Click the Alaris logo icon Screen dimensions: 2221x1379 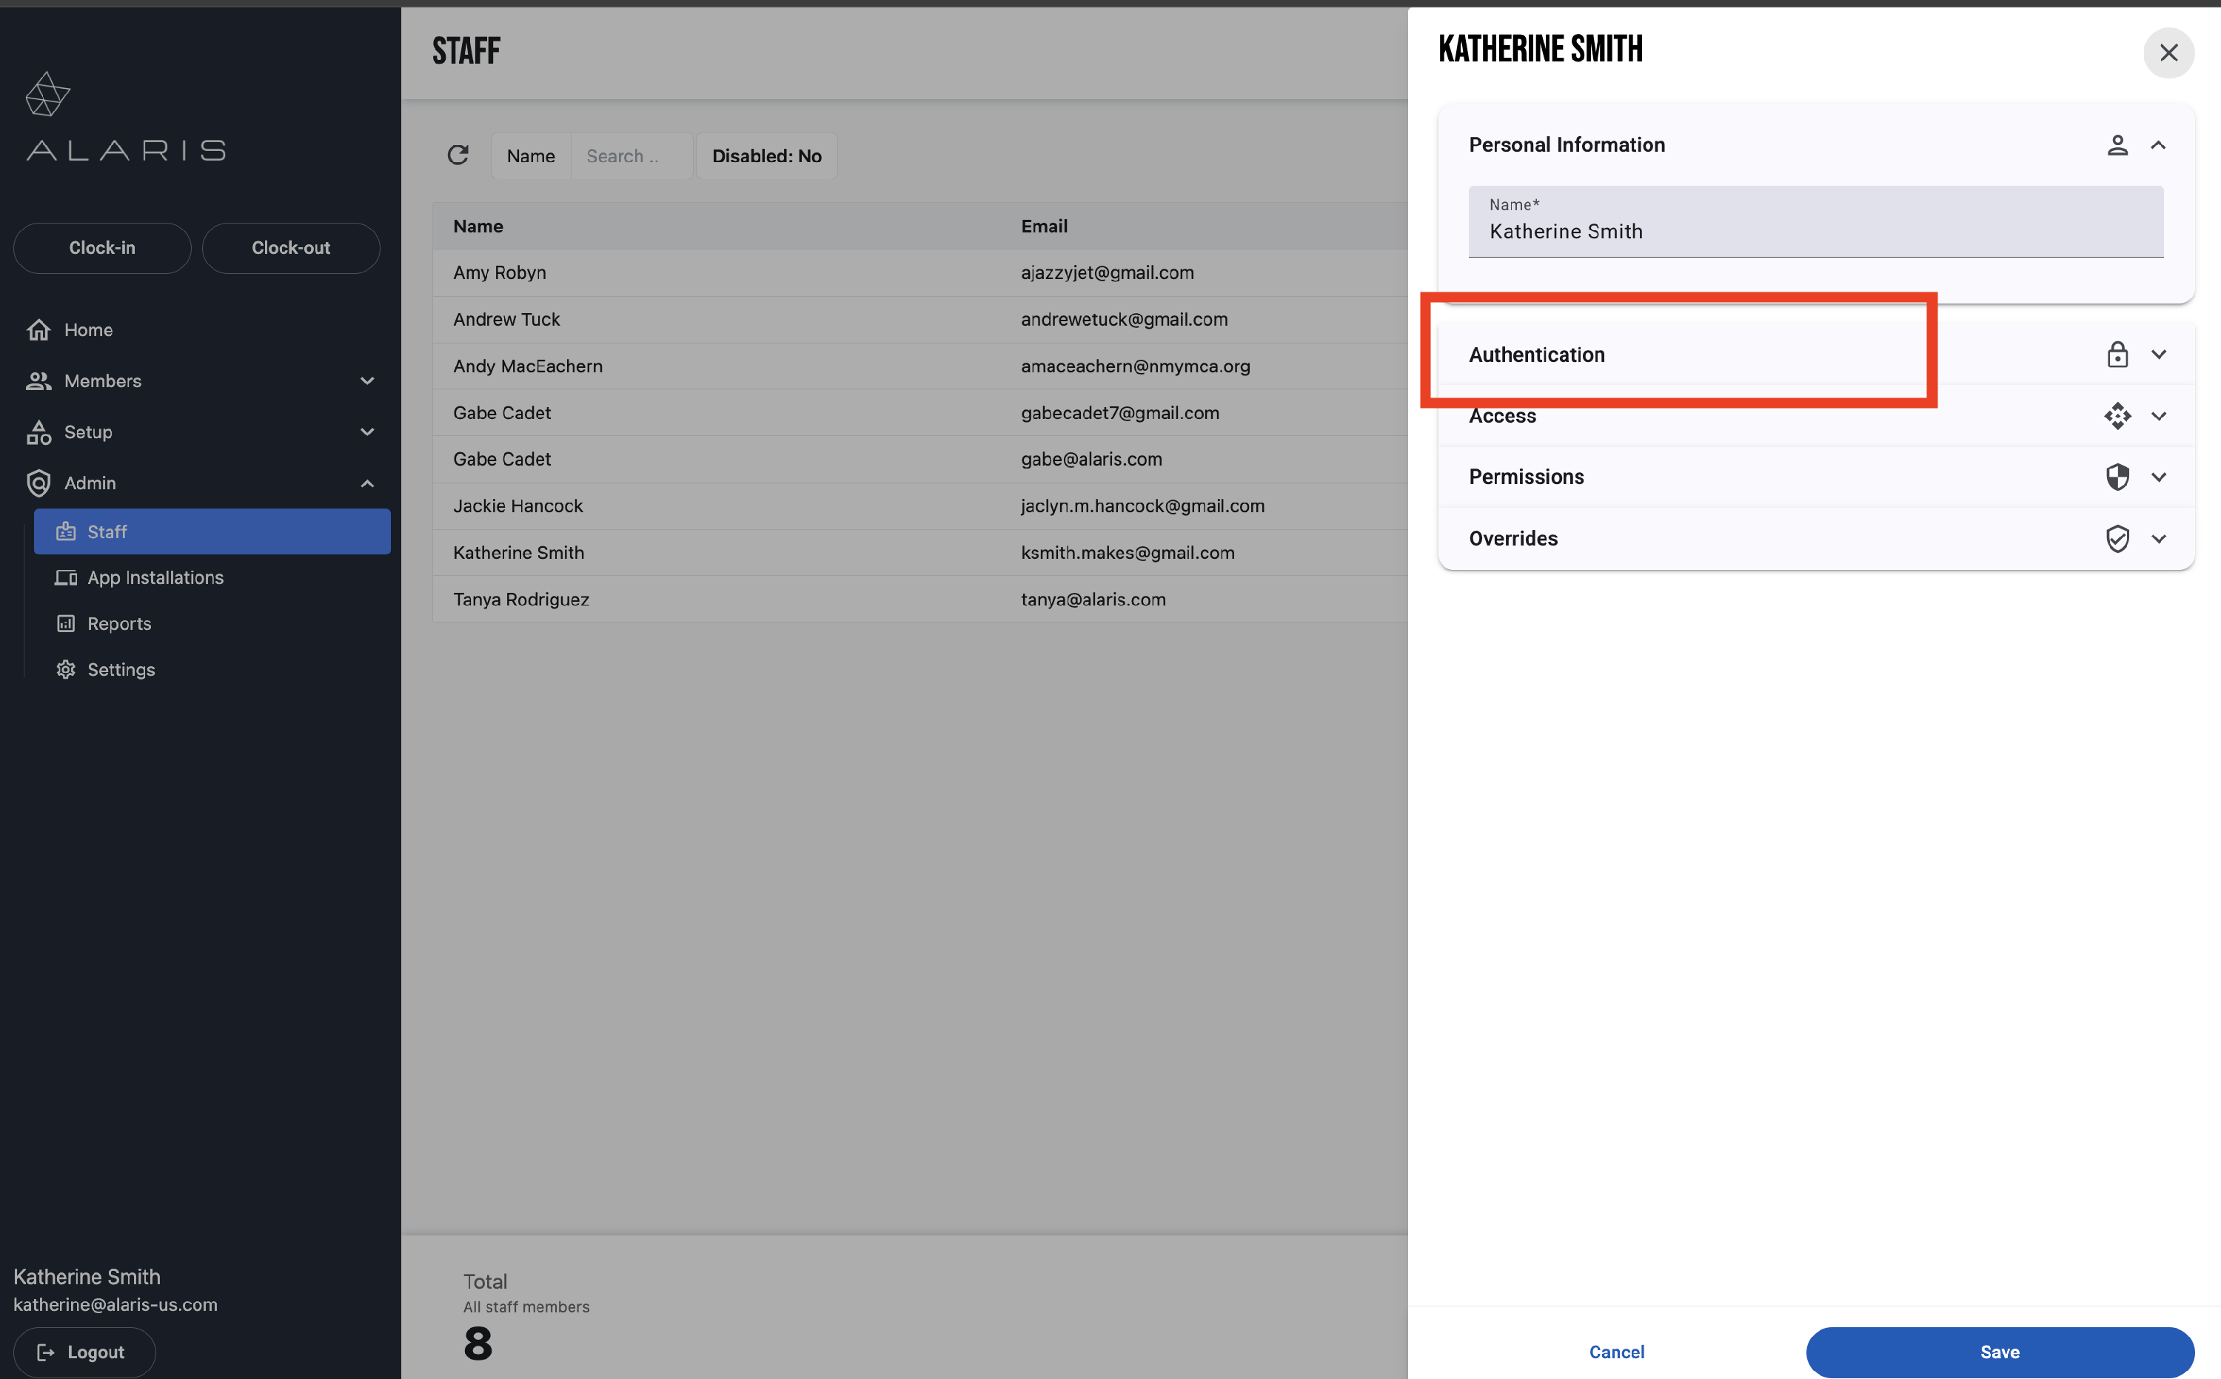[47, 95]
